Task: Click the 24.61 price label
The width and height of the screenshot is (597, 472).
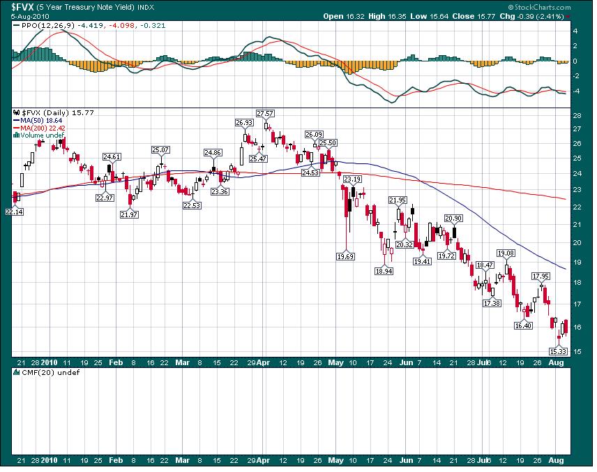Action: (112, 156)
